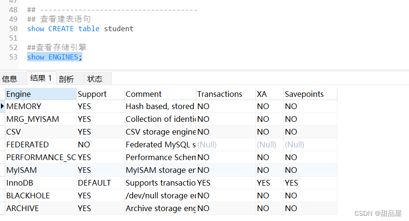Click the MRG_MYISAM engine cell
The height and width of the screenshot is (221, 409).
click(x=40, y=119)
